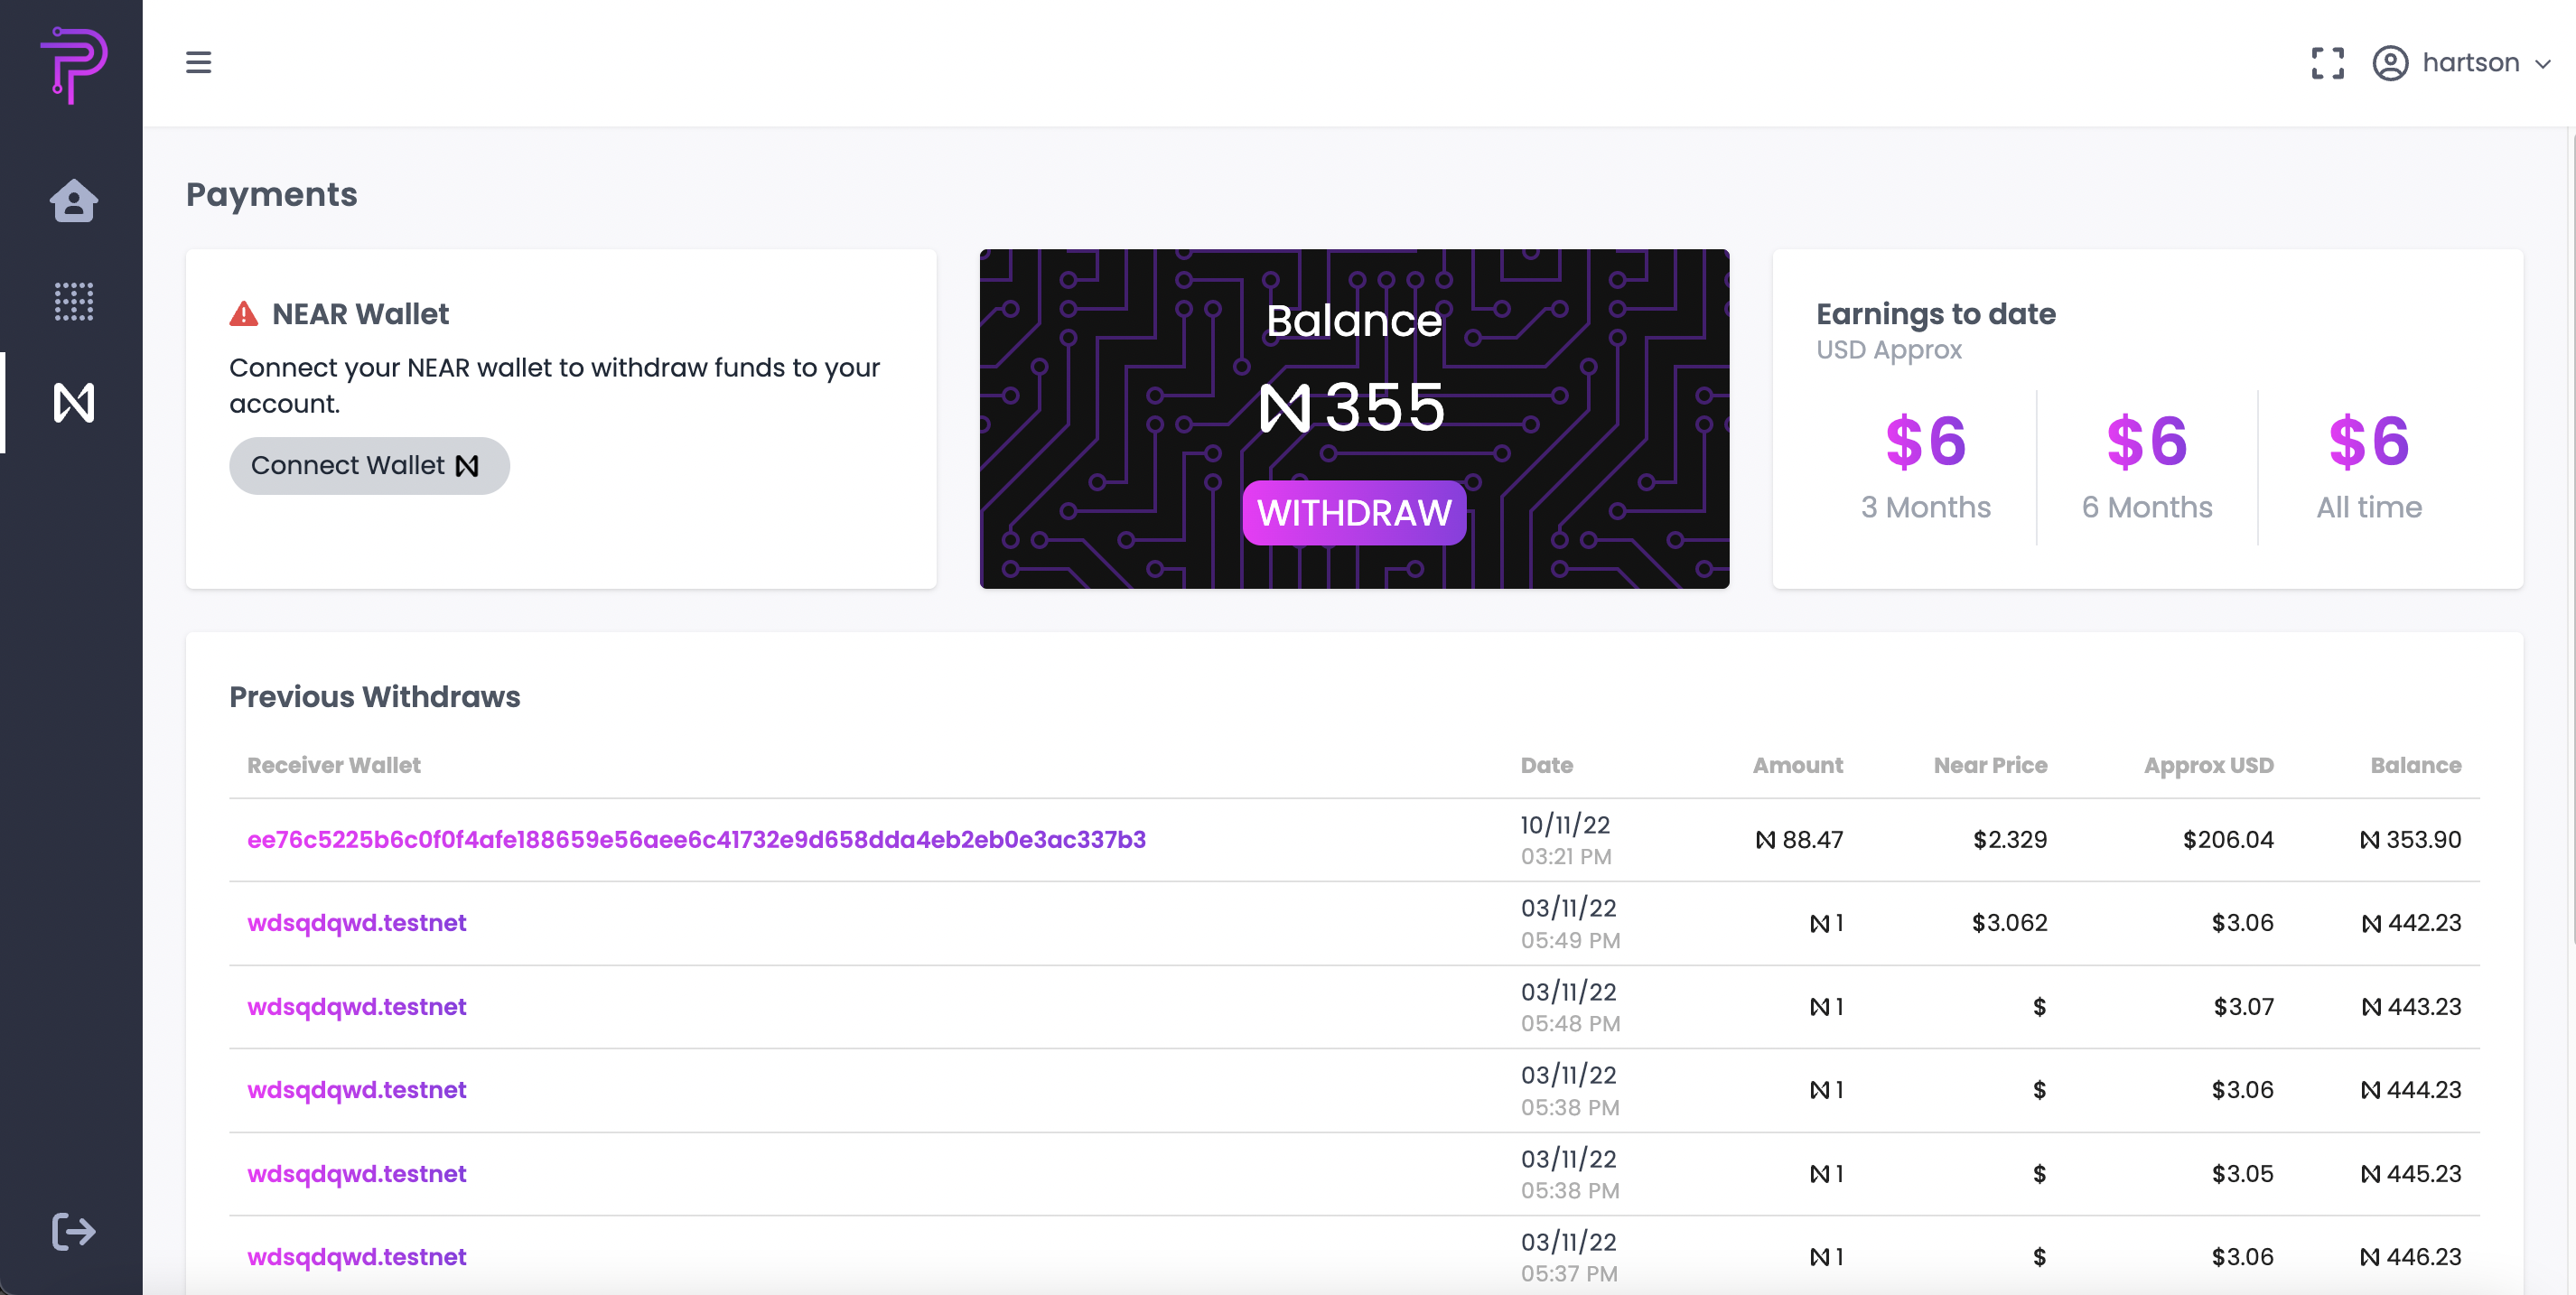2576x1295 pixels.
Task: Click the NEAR Wallet warning triangle icon
Action: pos(244,314)
